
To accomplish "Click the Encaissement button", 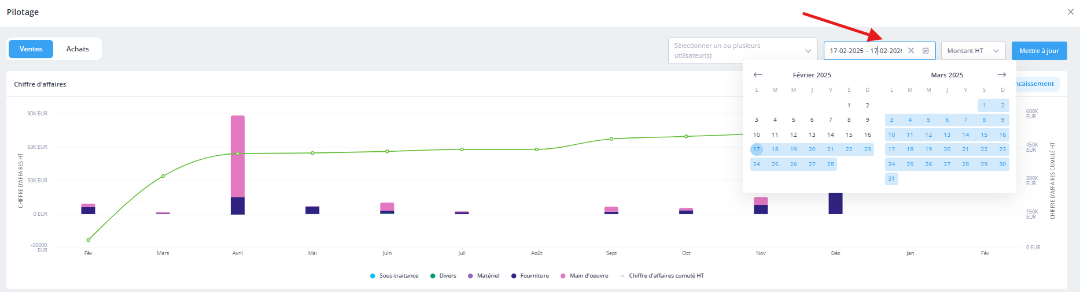I will (x=1038, y=84).
